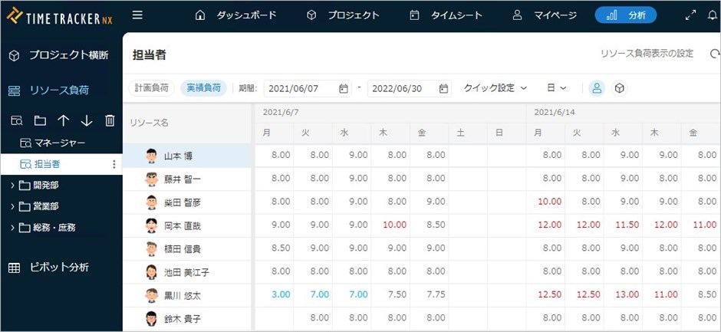Click the end date field 2022/06/30
Viewport: 721px width, 332px height.
coord(402,88)
